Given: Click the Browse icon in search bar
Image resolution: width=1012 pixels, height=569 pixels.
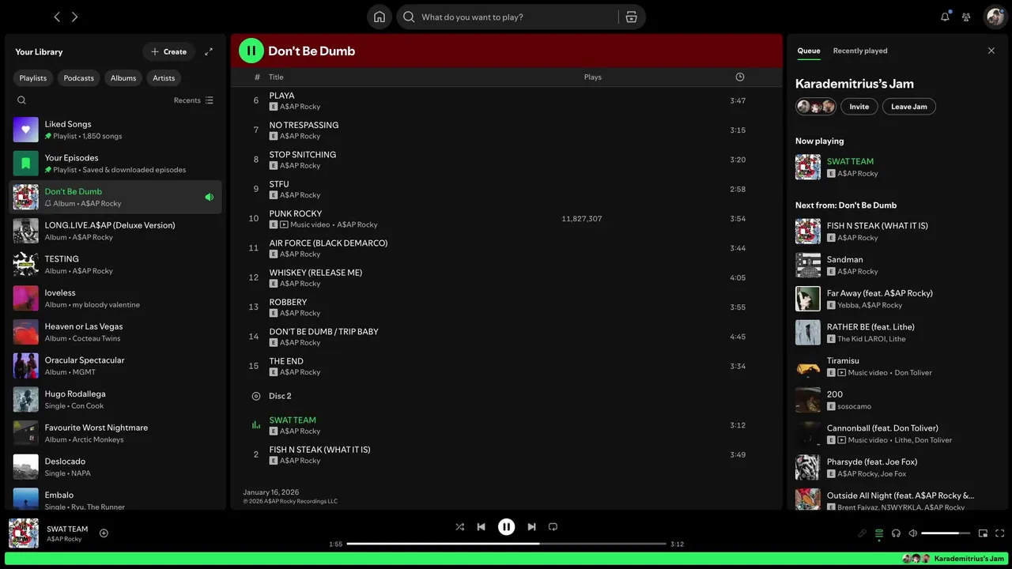Looking at the screenshot, I should click(x=631, y=17).
